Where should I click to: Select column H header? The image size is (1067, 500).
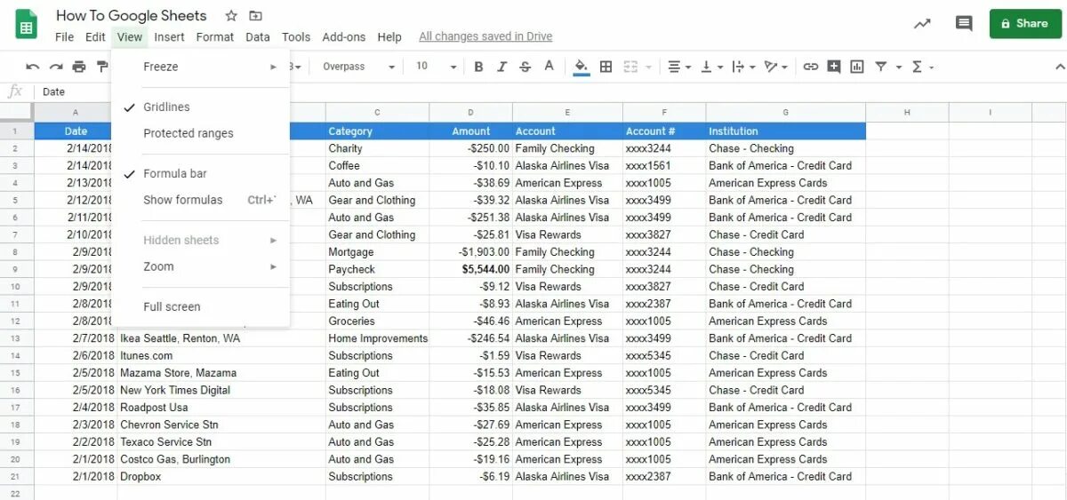pyautogui.click(x=907, y=112)
